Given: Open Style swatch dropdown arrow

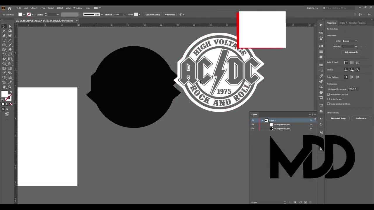Looking at the screenshot, I should 139,15.
